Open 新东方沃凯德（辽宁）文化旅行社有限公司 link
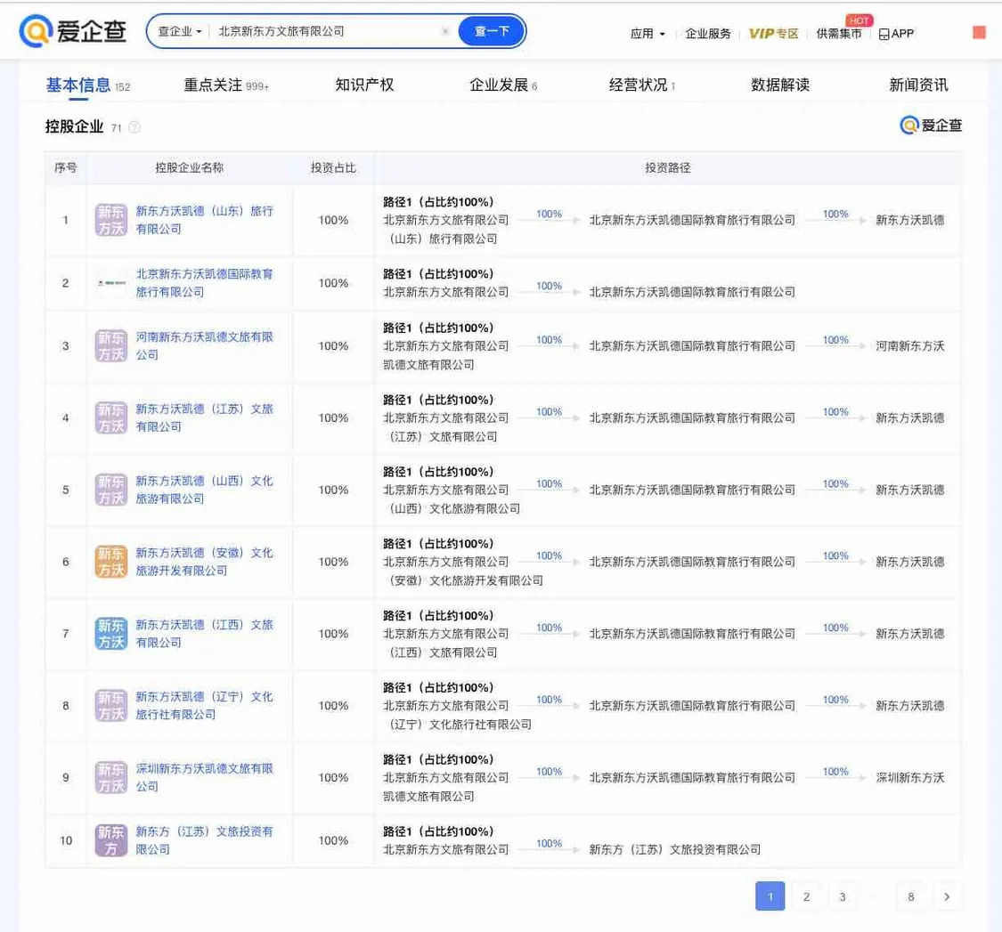Image resolution: width=1002 pixels, height=932 pixels. [x=205, y=705]
